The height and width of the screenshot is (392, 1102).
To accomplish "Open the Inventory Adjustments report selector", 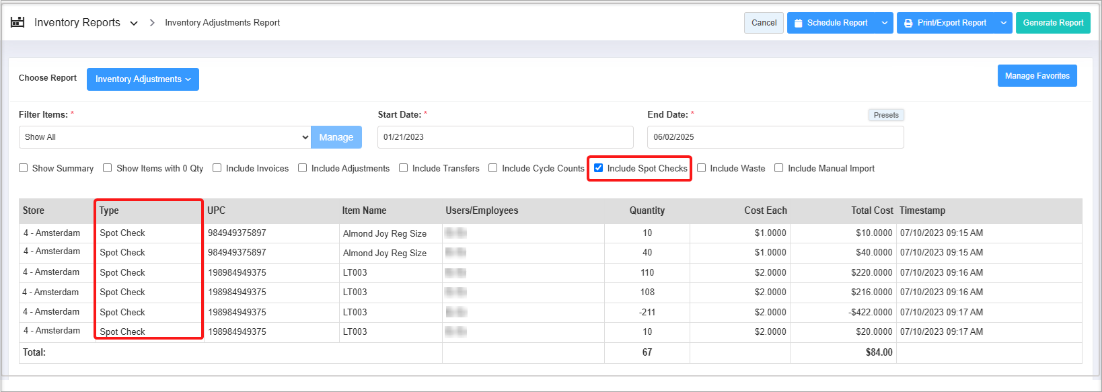I will (143, 79).
